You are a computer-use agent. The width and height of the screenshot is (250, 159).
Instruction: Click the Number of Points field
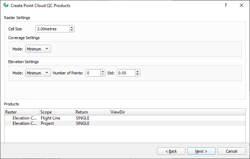(x=92, y=73)
